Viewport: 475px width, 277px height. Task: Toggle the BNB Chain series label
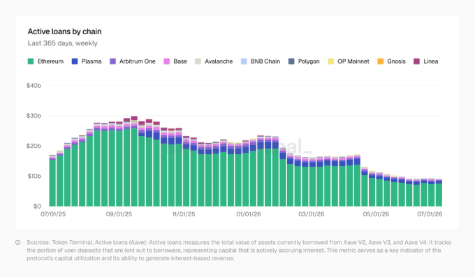point(265,61)
